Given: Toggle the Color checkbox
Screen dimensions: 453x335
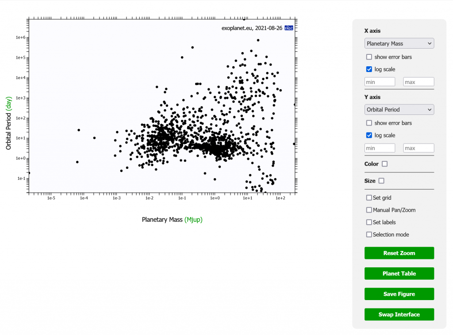Looking at the screenshot, I should coord(384,164).
